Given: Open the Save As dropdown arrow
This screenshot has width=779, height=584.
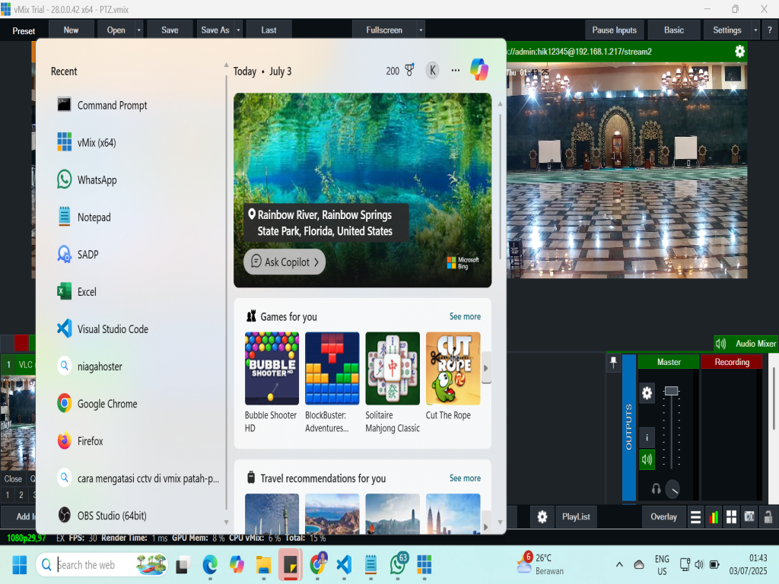Looking at the screenshot, I should [239, 30].
